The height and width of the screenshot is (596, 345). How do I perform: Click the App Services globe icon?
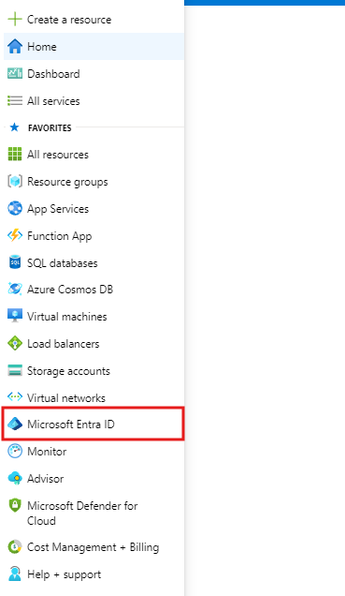click(15, 208)
